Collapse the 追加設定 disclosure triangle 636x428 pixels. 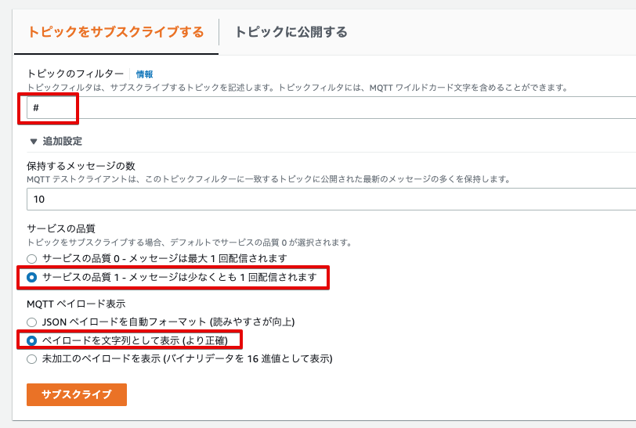pyautogui.click(x=34, y=142)
